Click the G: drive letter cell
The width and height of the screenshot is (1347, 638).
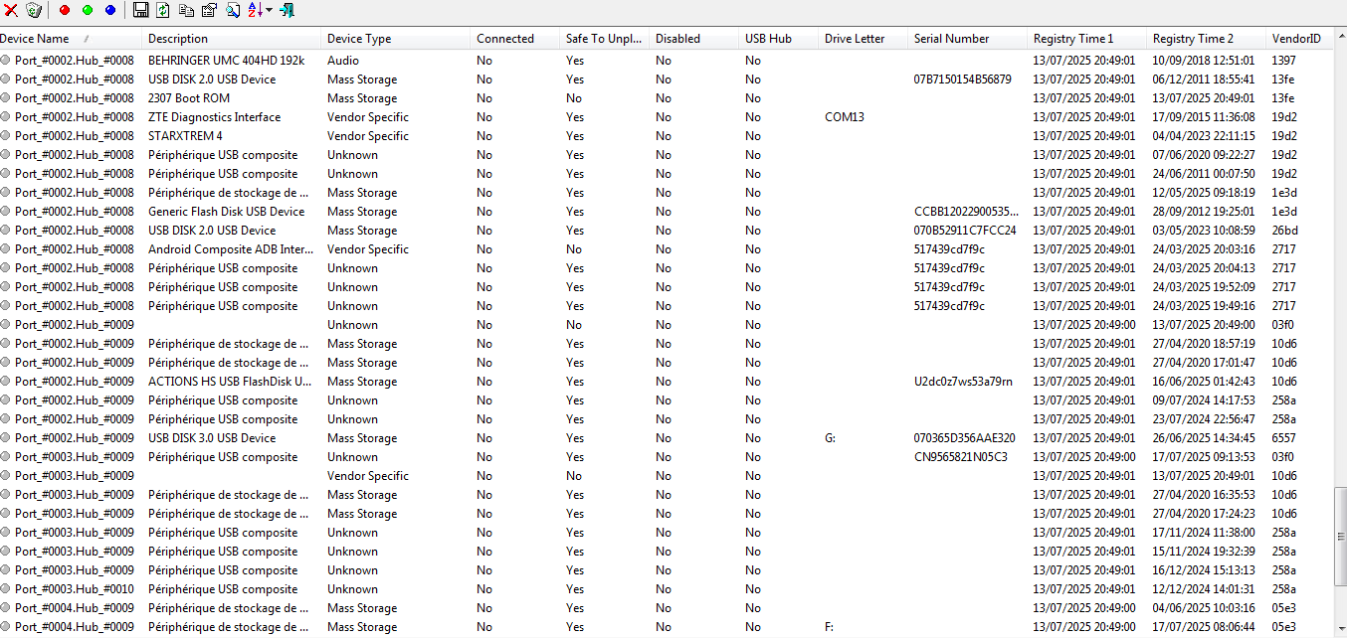[831, 437]
